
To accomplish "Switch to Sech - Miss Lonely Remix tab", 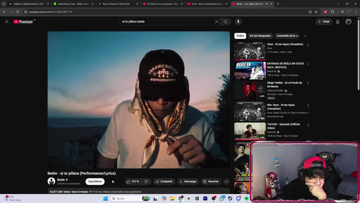I will click(x=207, y=4).
